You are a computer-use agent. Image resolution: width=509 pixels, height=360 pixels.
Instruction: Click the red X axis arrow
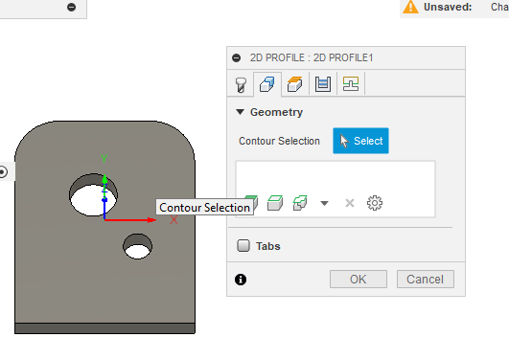pyautogui.click(x=150, y=220)
